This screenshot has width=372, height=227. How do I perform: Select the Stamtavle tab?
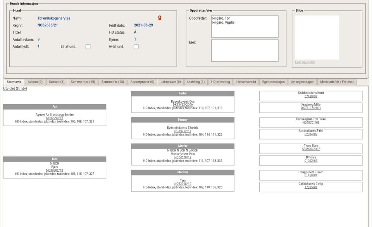tap(14, 82)
